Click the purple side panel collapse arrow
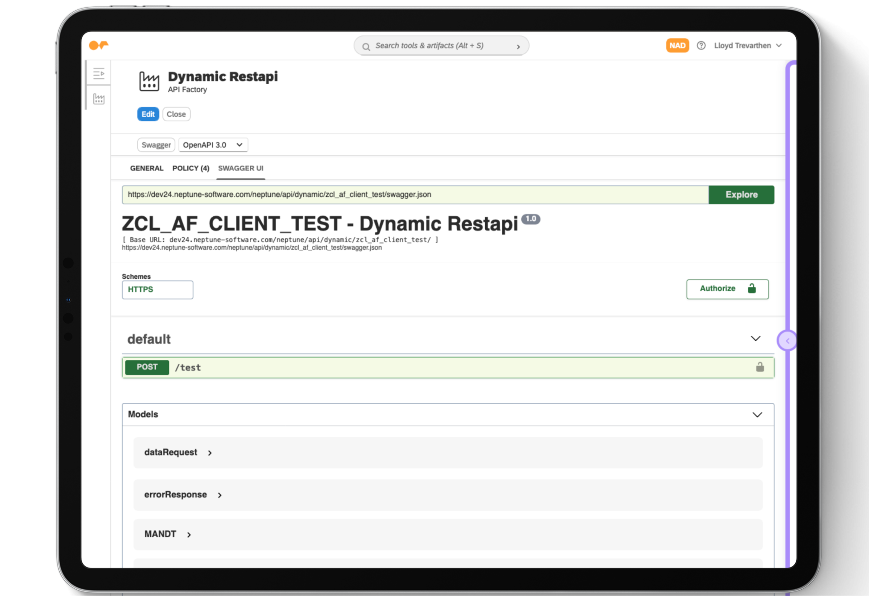The height and width of the screenshot is (596, 869). pyautogui.click(x=787, y=341)
